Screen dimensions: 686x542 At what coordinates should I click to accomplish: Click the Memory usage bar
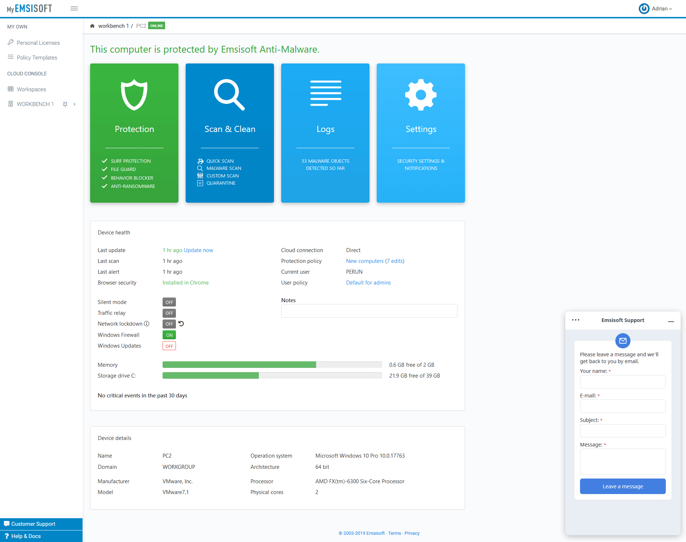[272, 365]
